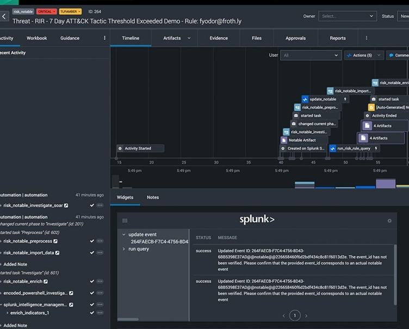Expand the enrich_indicators_1 sub-item
Image resolution: width=409 pixels, height=329 pixels.
(7, 313)
